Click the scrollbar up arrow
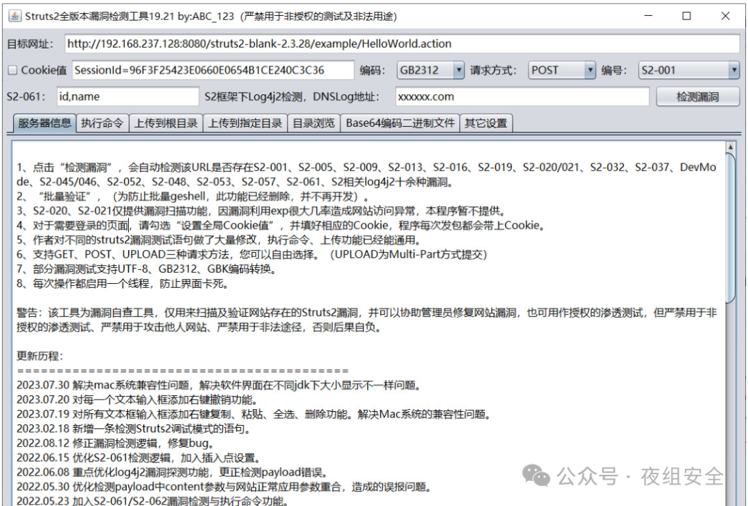Viewport: 748px width, 506px height. (x=730, y=146)
